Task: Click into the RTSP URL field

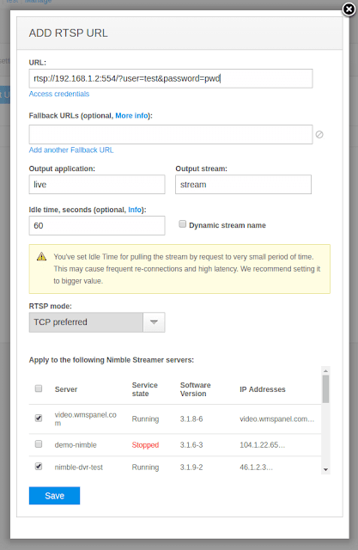Action: (x=171, y=78)
